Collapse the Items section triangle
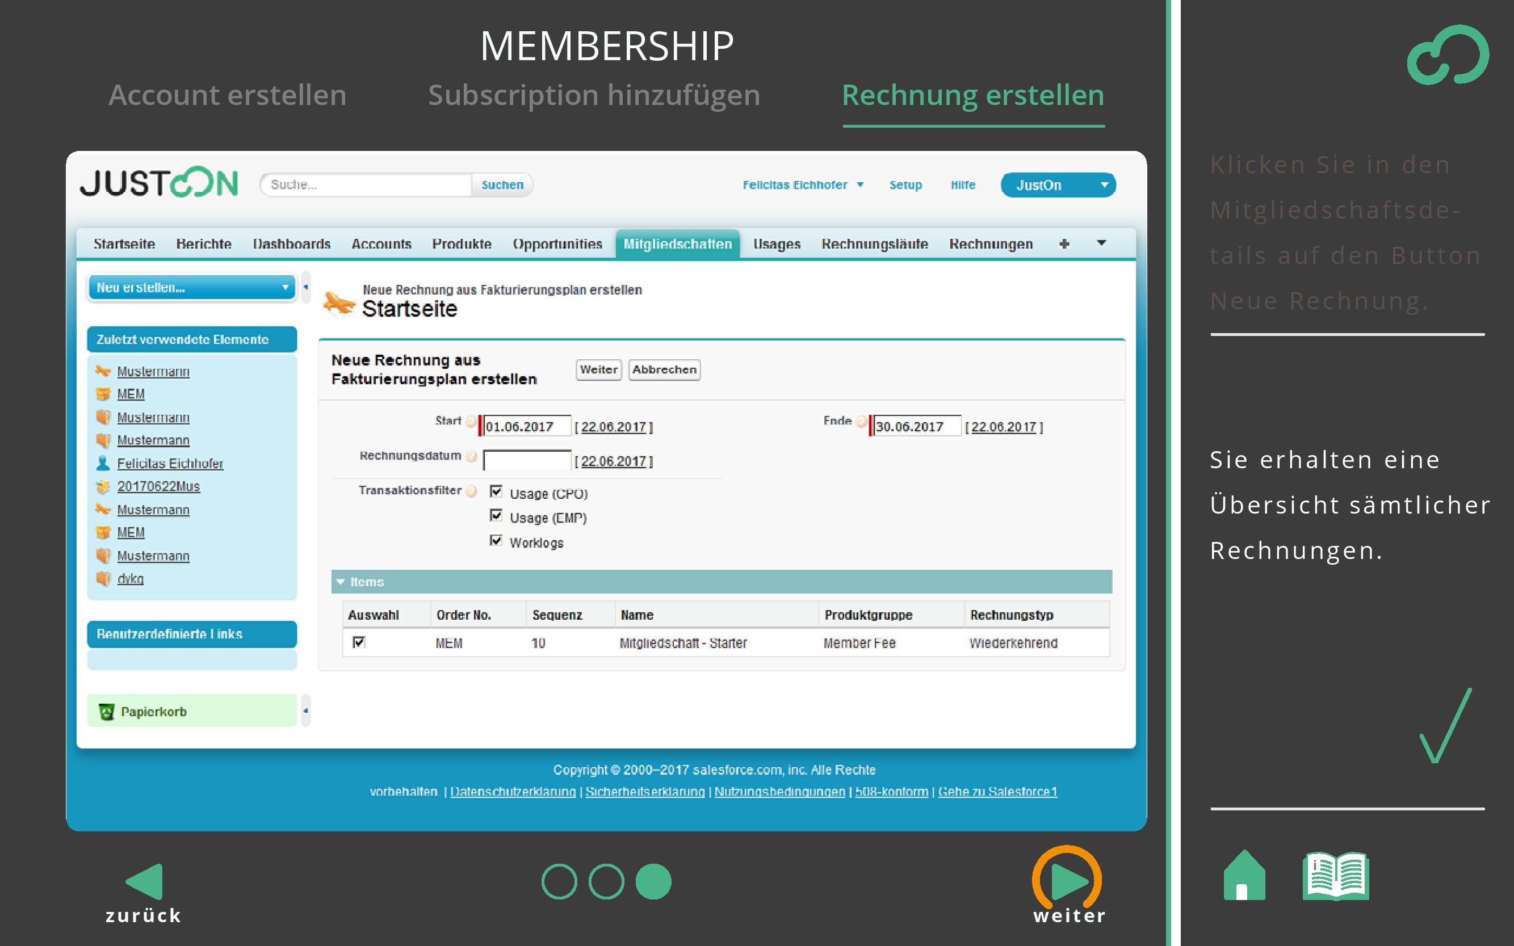This screenshot has width=1514, height=946. (x=341, y=582)
